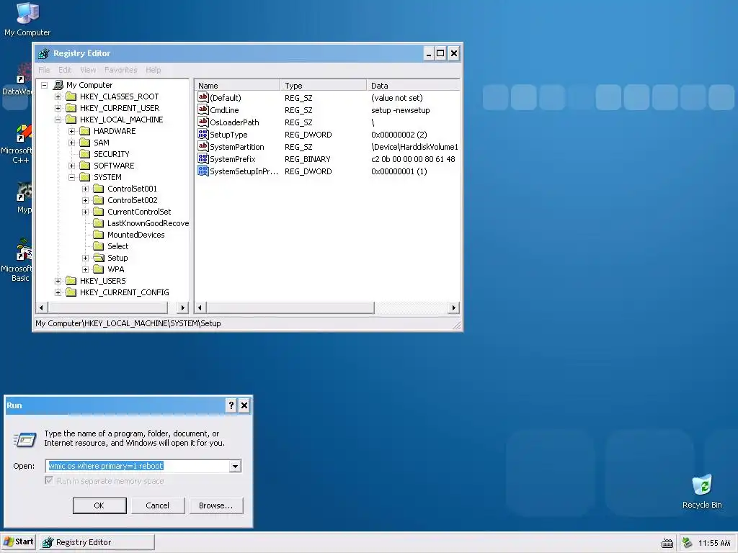Screen dimensions: 738x553
Task: Click the values pane horizontal scrollbar thumb
Action: (x=290, y=307)
